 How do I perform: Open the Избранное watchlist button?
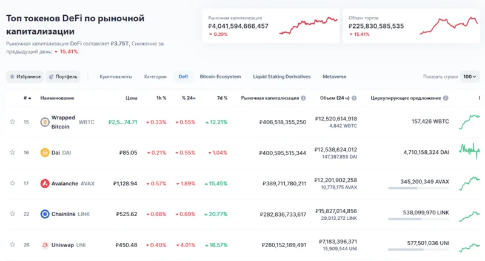(25, 77)
